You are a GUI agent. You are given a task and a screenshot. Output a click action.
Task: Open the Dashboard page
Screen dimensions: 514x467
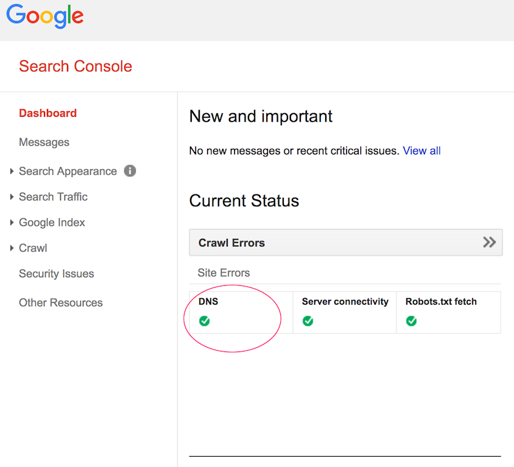48,113
